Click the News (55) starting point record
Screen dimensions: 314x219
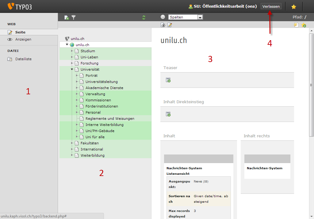201,182
